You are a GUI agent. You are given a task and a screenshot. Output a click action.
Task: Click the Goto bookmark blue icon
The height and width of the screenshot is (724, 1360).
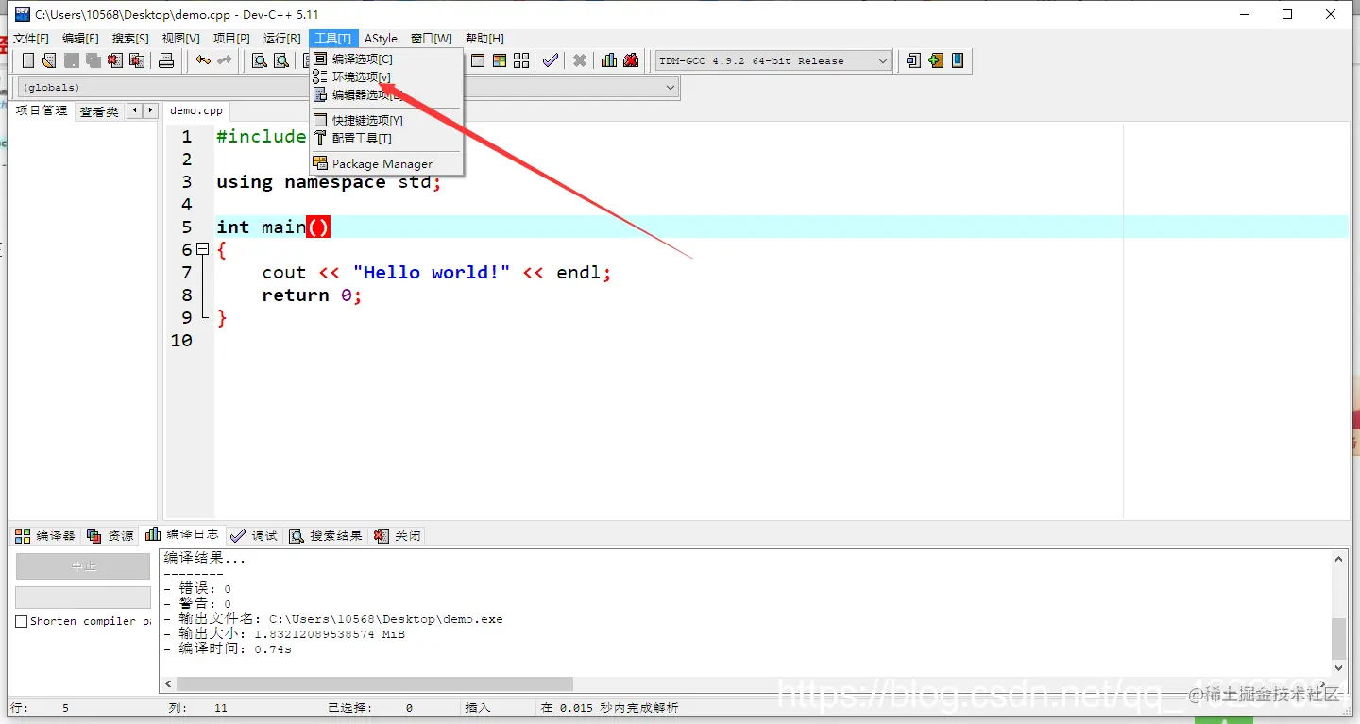958,60
